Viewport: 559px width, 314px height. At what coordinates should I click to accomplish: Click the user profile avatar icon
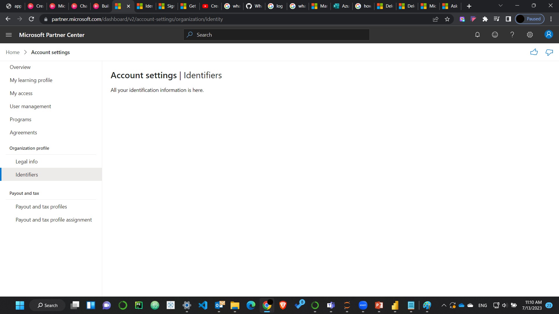pyautogui.click(x=549, y=35)
